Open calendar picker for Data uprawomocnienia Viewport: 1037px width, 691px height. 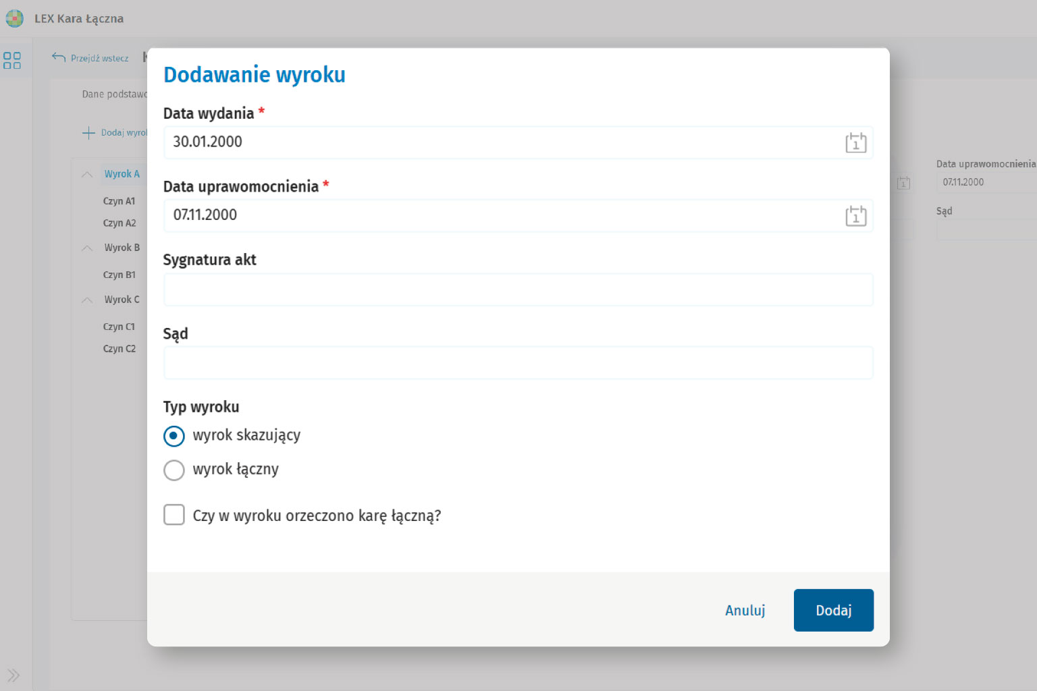(x=855, y=216)
